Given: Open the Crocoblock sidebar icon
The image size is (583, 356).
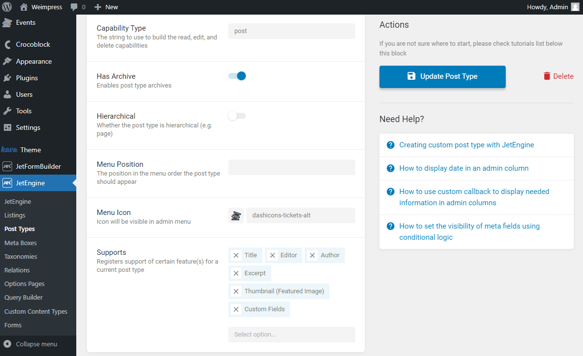Looking at the screenshot, I should (7, 44).
